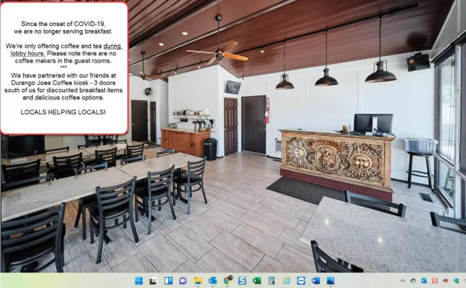Image resolution: width=466 pixels, height=288 pixels.
Task: Click the OneDrive sync tray icon
Action: click(x=414, y=281)
